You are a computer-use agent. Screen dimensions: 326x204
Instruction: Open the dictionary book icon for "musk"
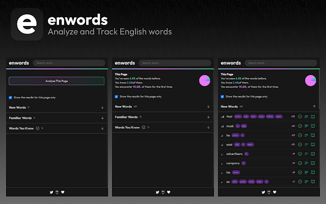click(x=313, y=126)
